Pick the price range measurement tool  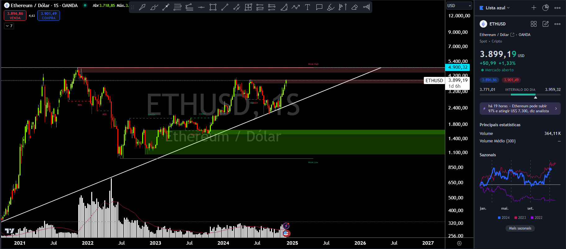(x=248, y=7)
